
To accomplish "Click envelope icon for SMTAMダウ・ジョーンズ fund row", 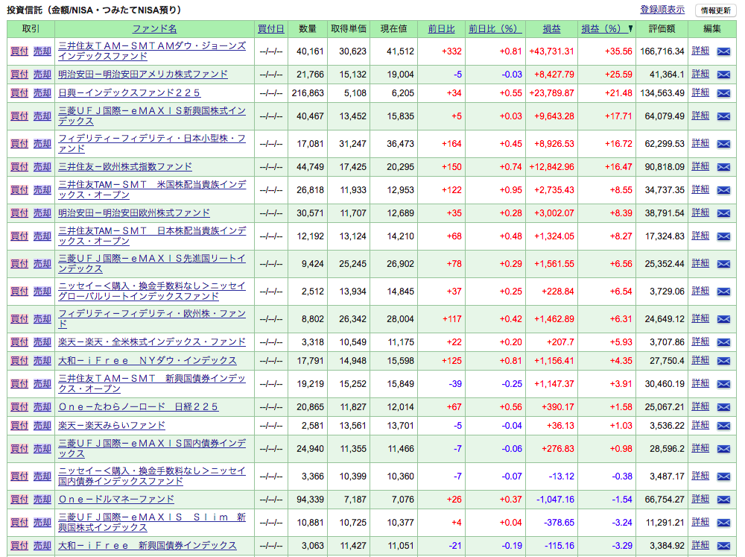I will click(x=723, y=51).
